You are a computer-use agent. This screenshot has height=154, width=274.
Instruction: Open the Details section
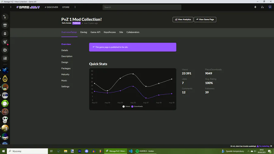pos(65,50)
